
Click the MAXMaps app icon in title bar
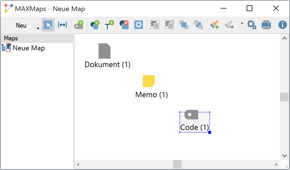9,9
